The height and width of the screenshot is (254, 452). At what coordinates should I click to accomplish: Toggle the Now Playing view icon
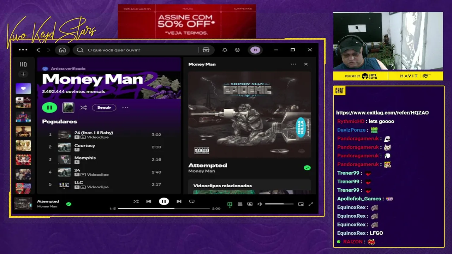pos(230,204)
